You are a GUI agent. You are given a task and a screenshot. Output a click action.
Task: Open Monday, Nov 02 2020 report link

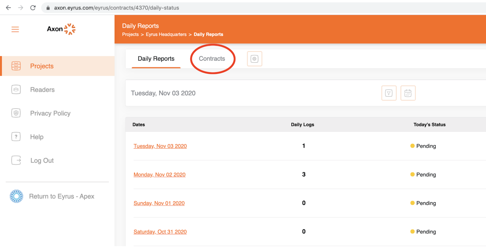160,175
